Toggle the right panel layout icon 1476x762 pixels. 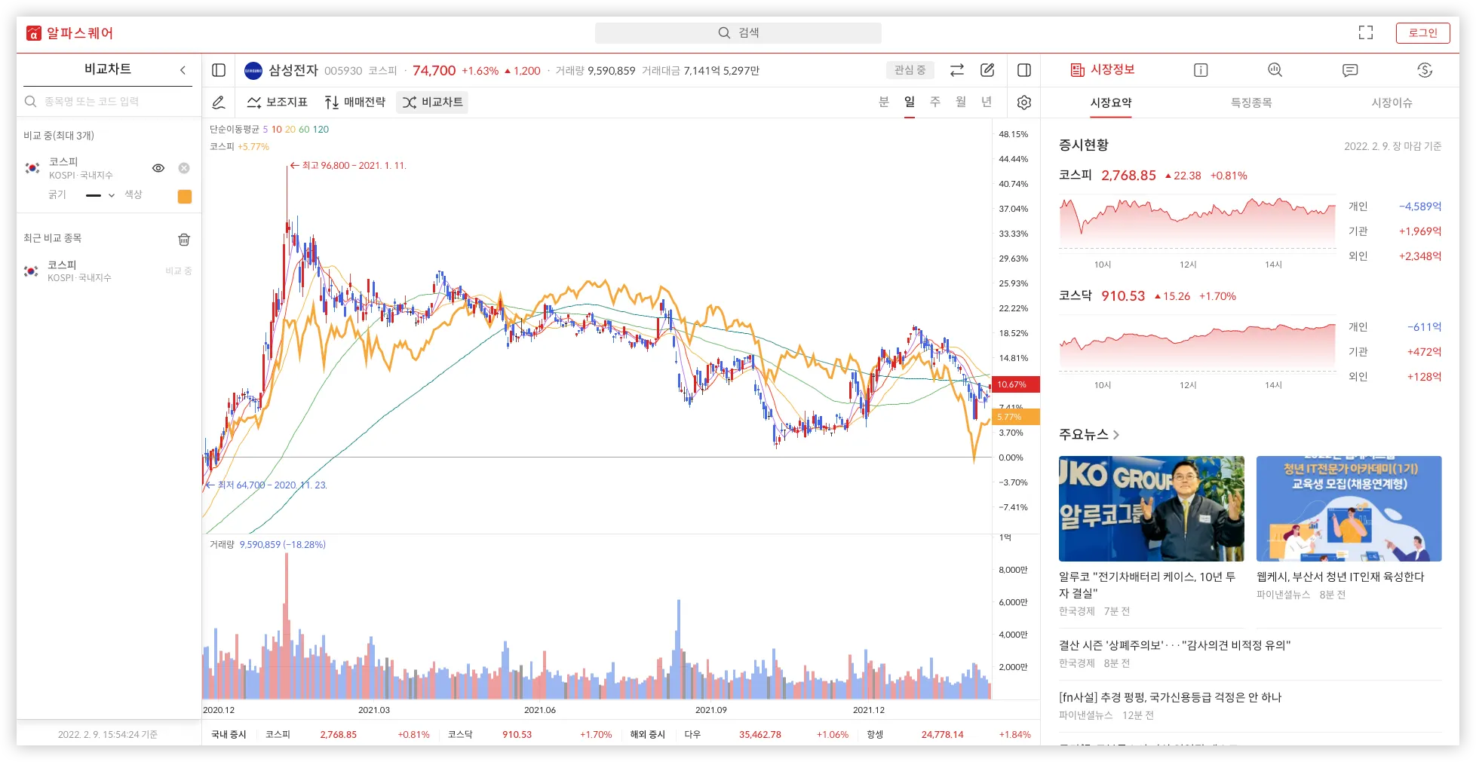click(x=1024, y=70)
